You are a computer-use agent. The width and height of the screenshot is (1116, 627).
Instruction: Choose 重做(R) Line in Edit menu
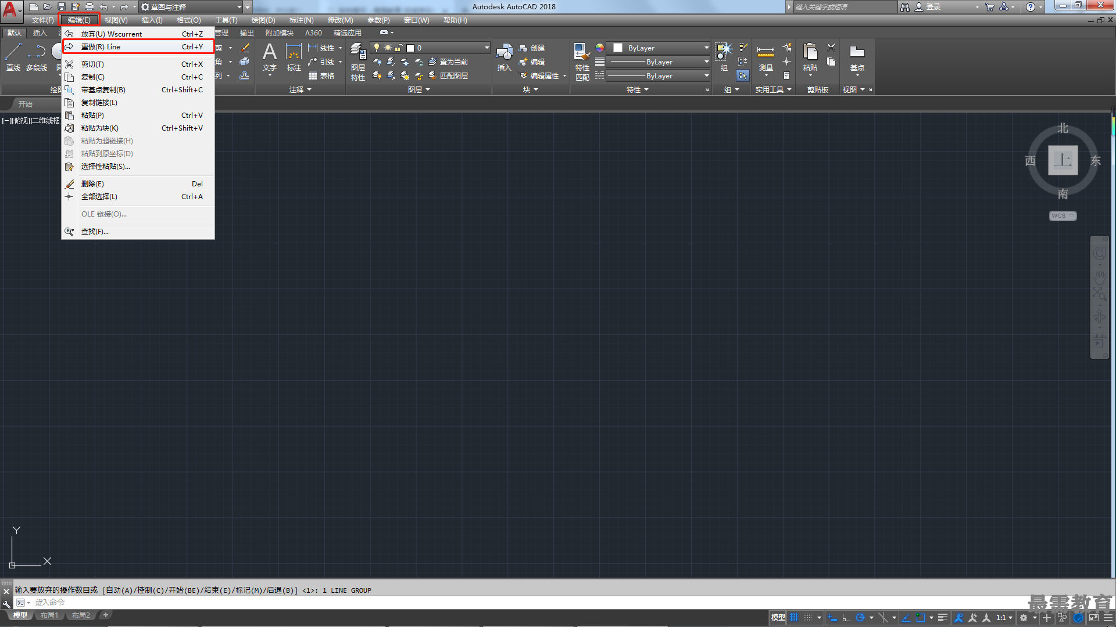click(138, 47)
